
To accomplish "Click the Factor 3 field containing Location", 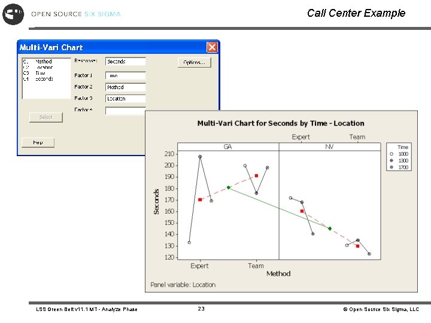I will [126, 99].
